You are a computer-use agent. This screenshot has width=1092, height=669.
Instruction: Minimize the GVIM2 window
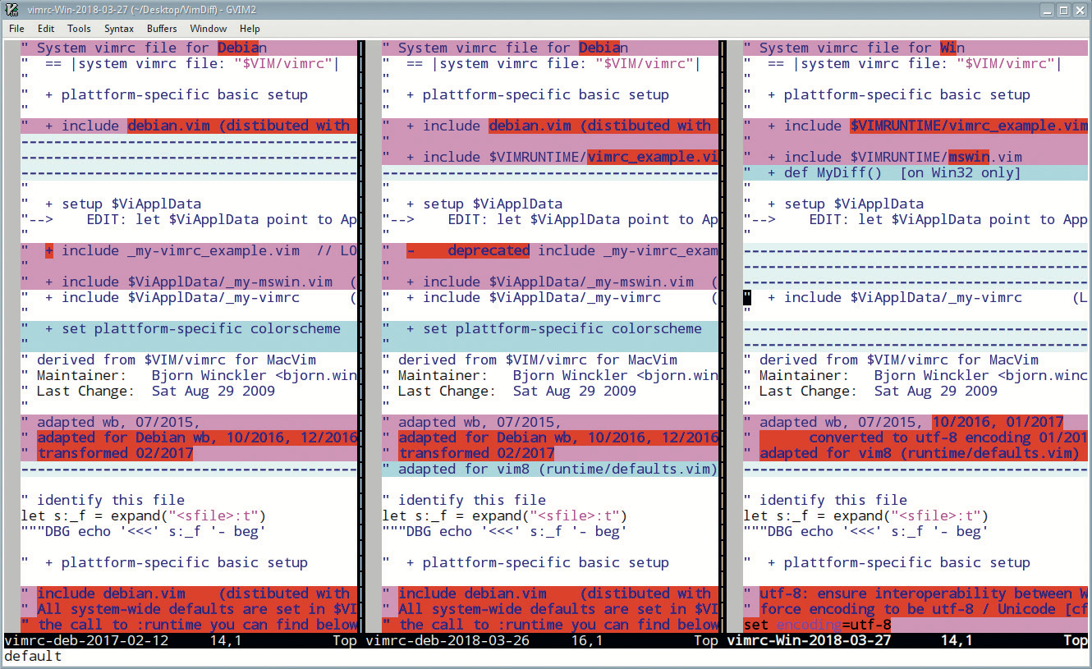point(1048,10)
